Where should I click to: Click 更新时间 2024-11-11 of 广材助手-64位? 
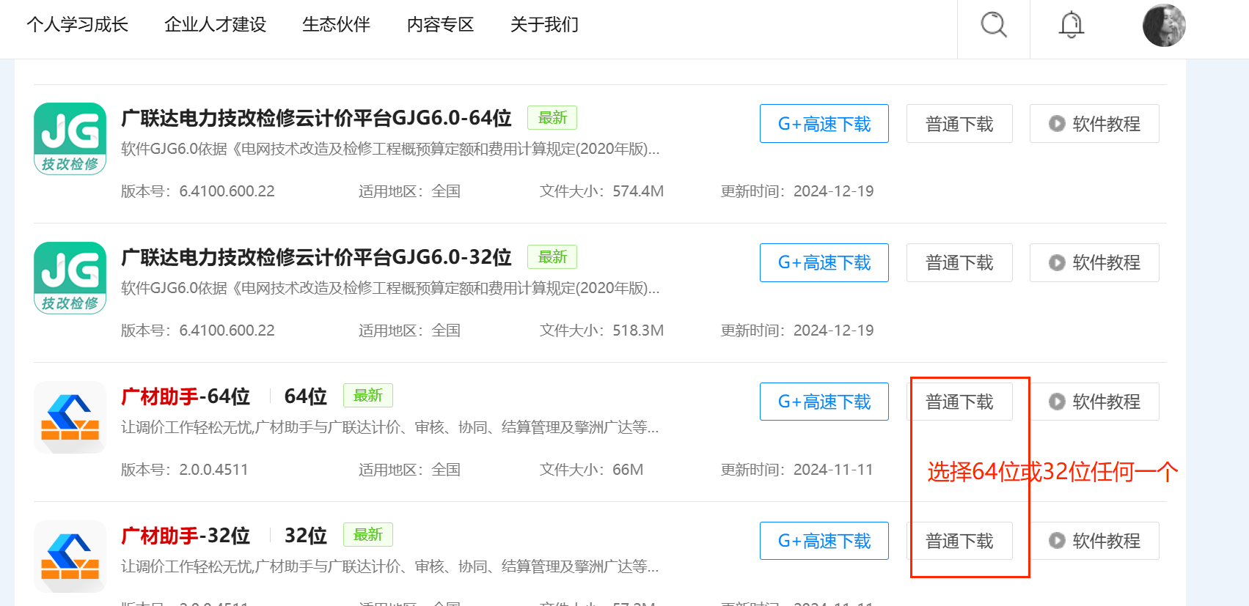797,470
